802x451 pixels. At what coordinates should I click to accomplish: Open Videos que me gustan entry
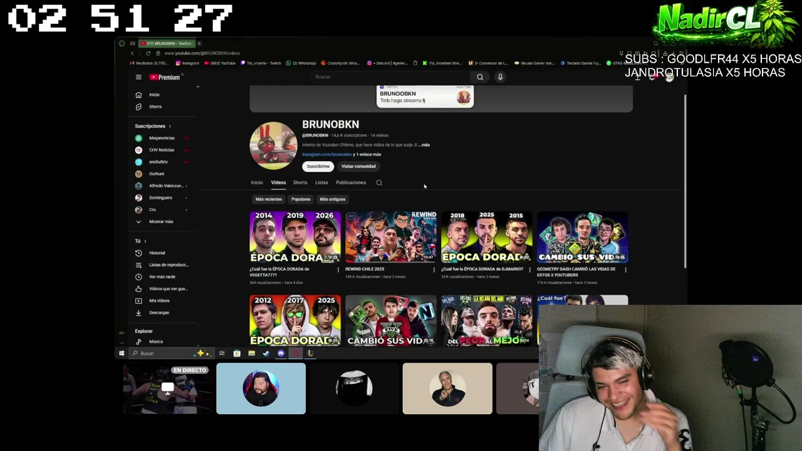[161, 289]
